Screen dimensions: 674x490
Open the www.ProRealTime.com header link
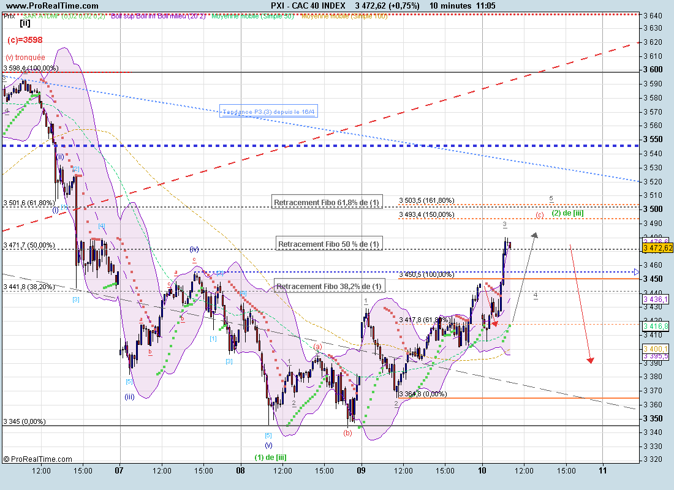tap(52, 6)
